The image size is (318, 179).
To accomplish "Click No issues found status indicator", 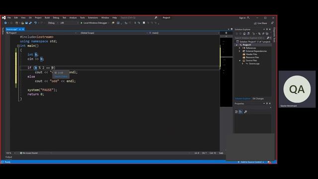I will point(29,153).
